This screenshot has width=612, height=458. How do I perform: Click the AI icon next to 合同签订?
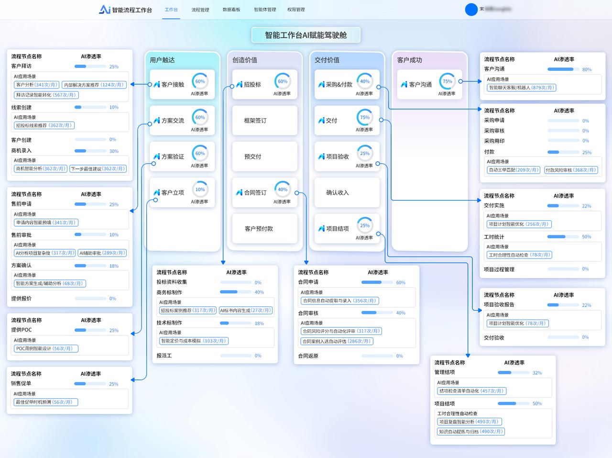pos(239,192)
